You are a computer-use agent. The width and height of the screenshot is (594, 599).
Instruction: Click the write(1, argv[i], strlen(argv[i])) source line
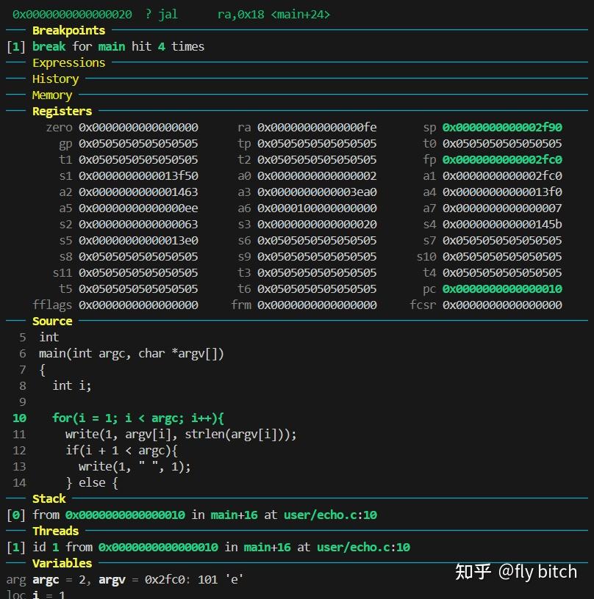click(x=181, y=434)
